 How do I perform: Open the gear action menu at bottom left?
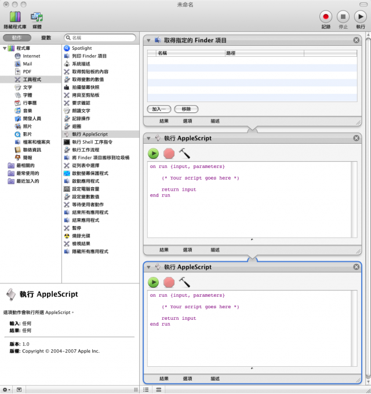(x=6, y=390)
